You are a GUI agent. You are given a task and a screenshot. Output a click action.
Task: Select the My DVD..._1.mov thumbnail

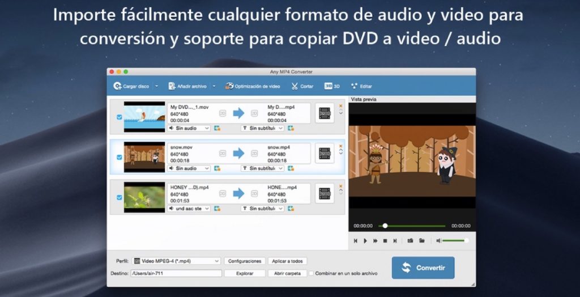(x=144, y=117)
